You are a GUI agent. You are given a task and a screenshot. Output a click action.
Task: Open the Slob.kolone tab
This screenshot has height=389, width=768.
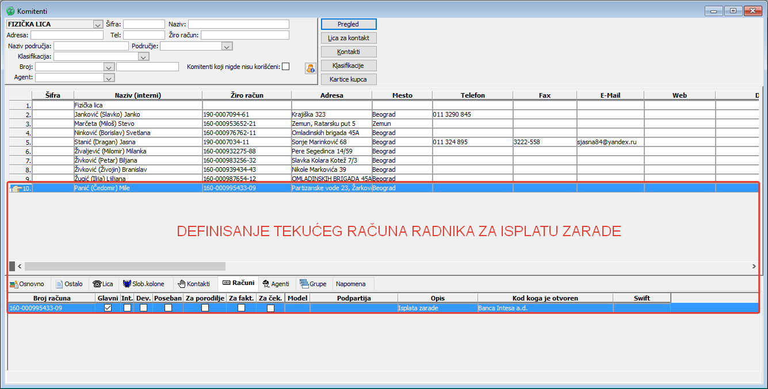(x=143, y=284)
